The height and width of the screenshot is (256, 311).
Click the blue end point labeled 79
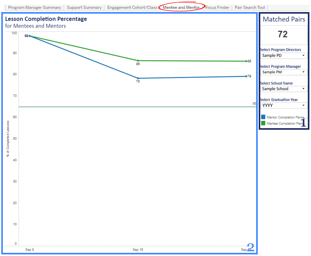coord(246,76)
